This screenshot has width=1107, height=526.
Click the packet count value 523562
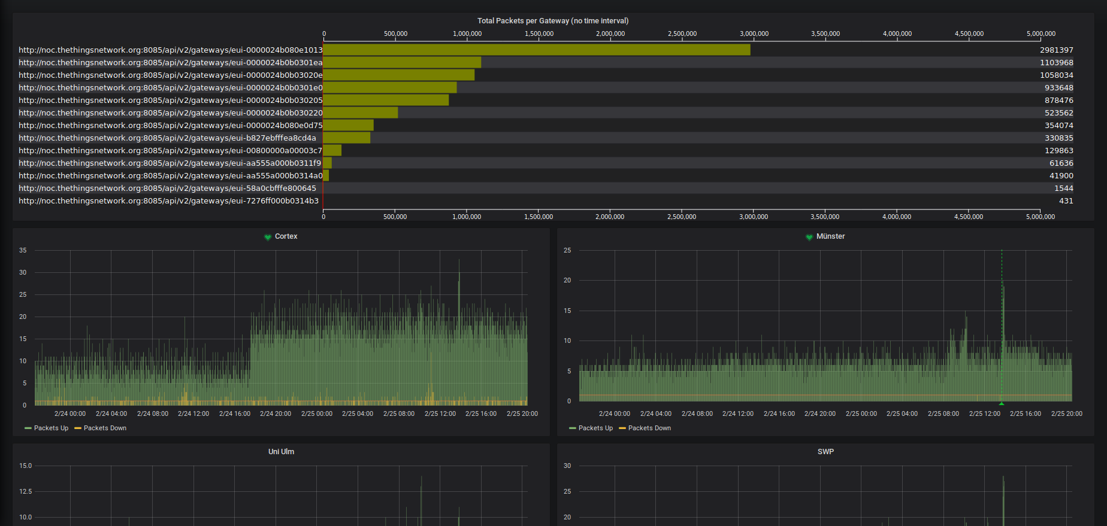click(1059, 113)
